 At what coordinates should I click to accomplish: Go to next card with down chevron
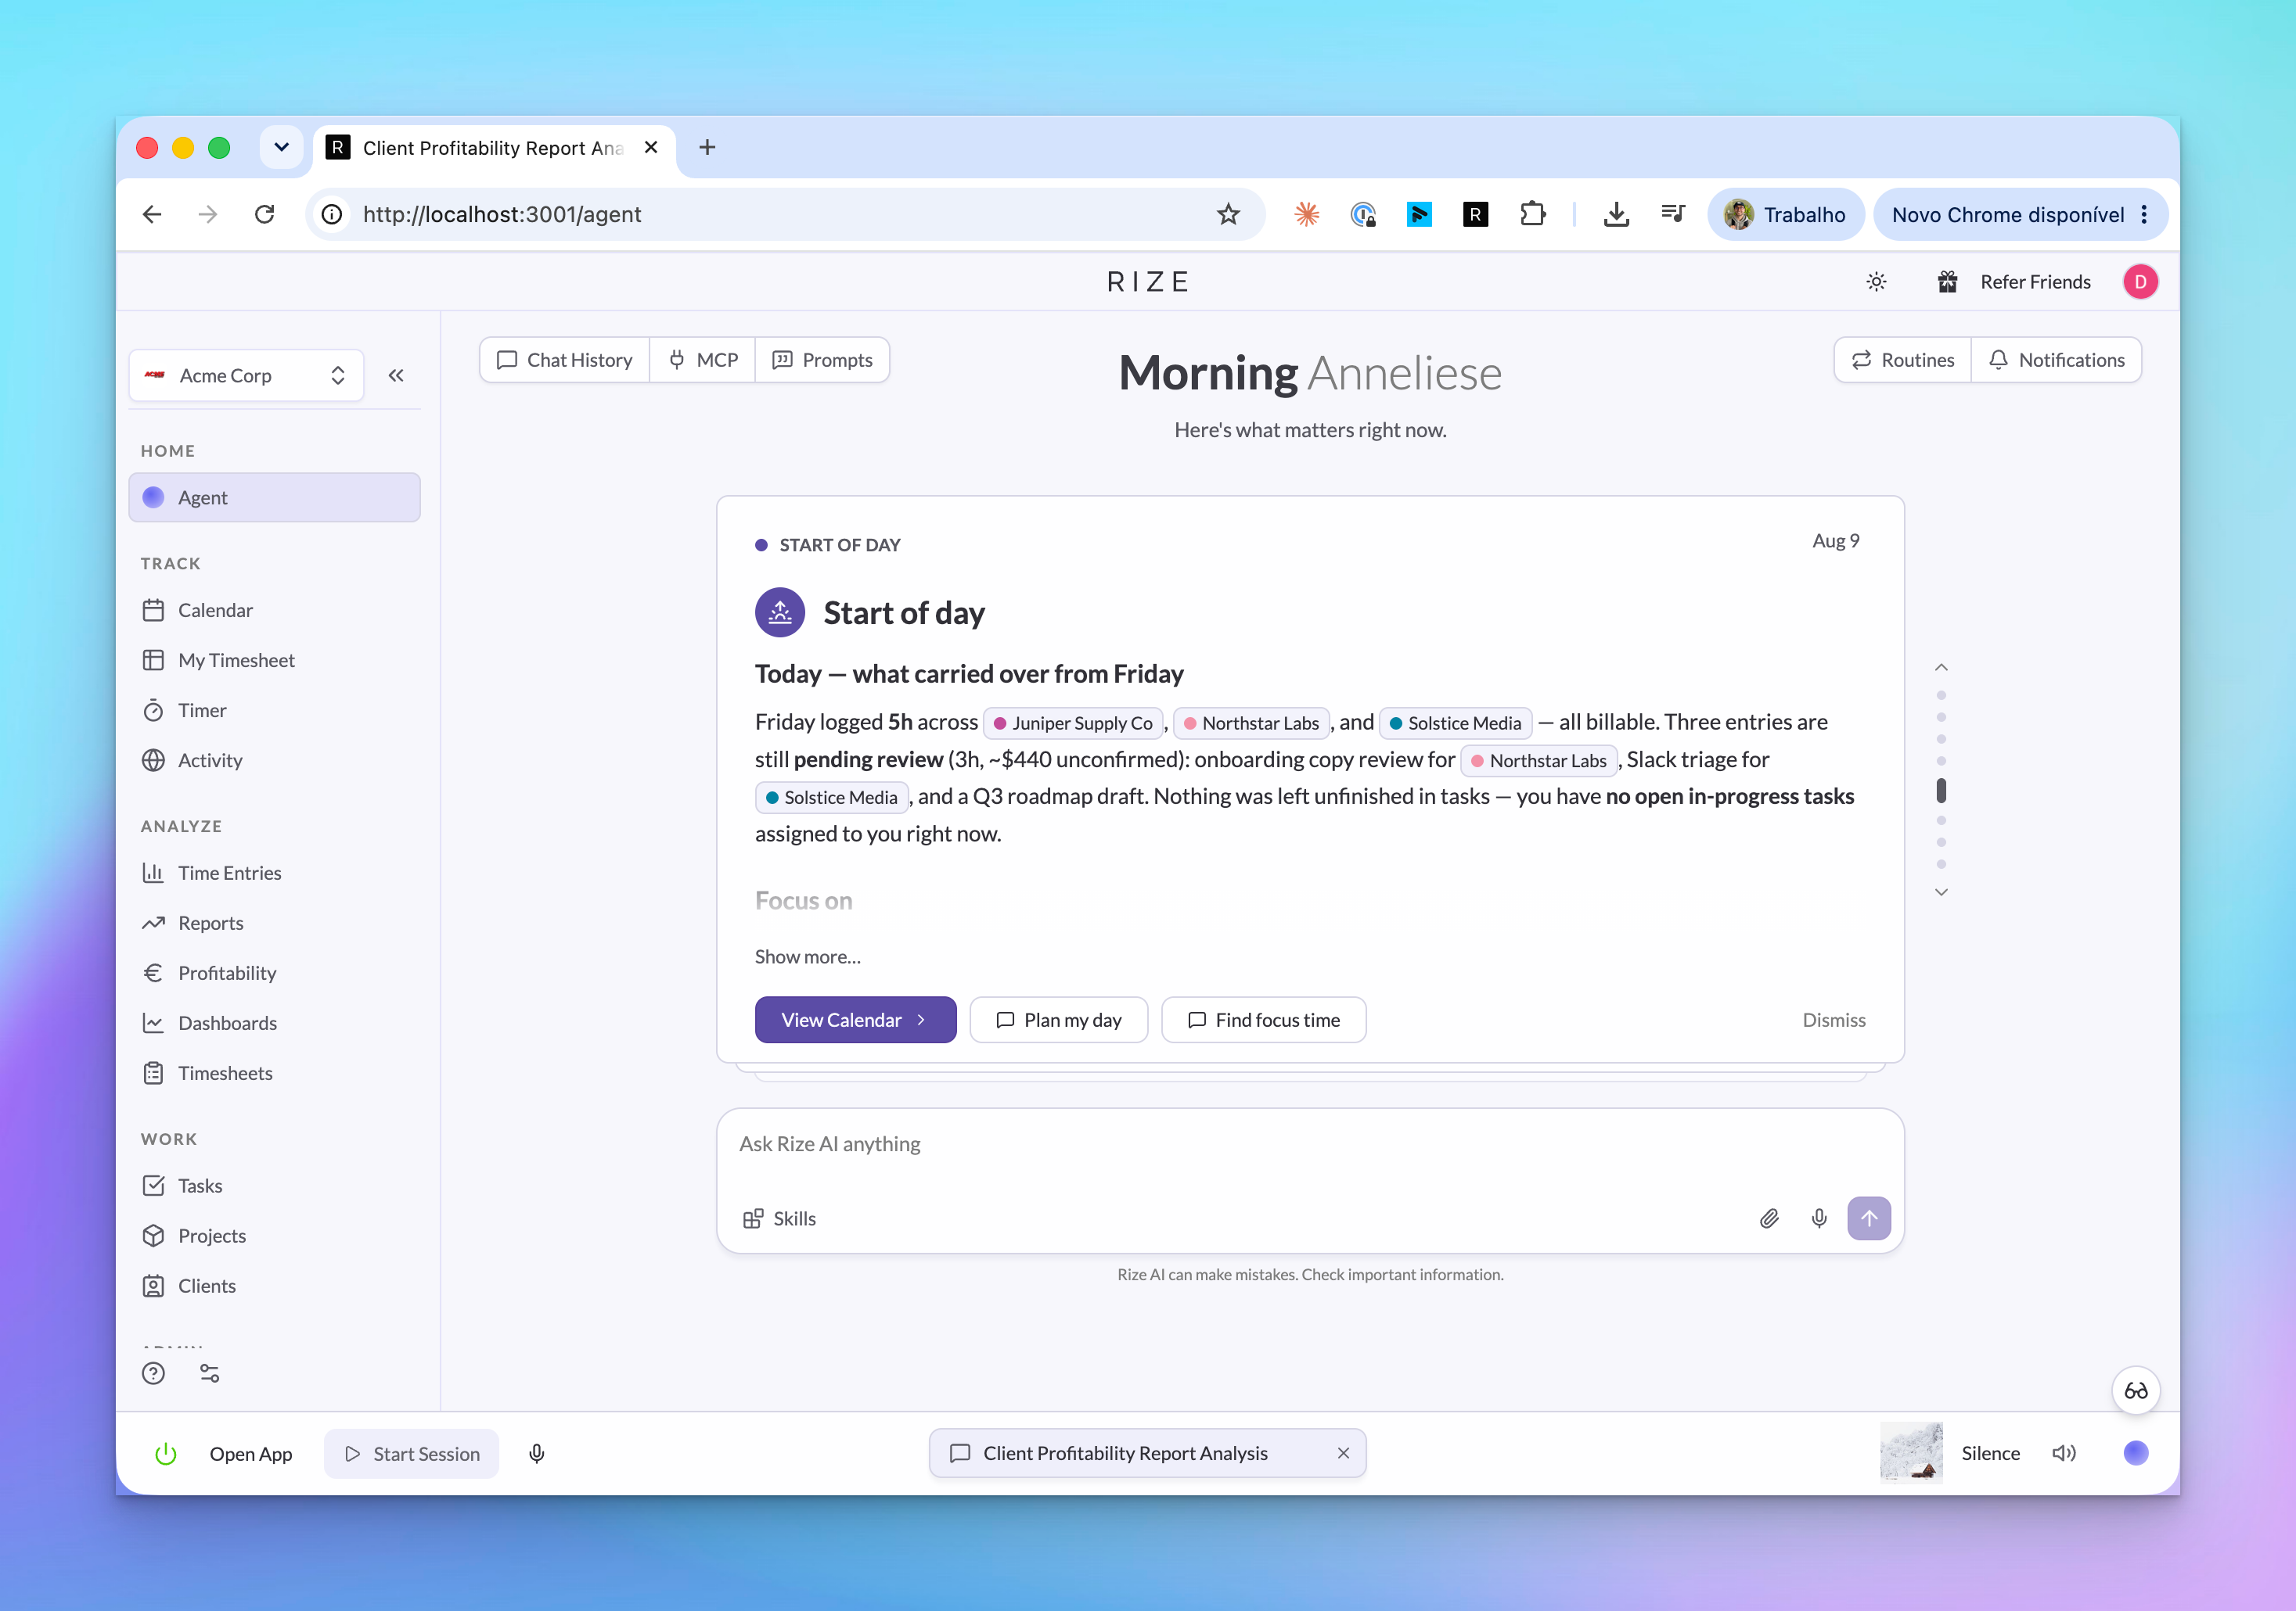(x=1941, y=892)
